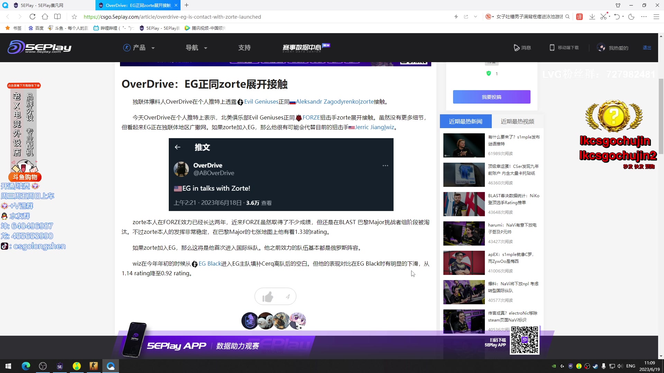Click the 5EPlay site logo
664x373 pixels.
click(x=39, y=47)
